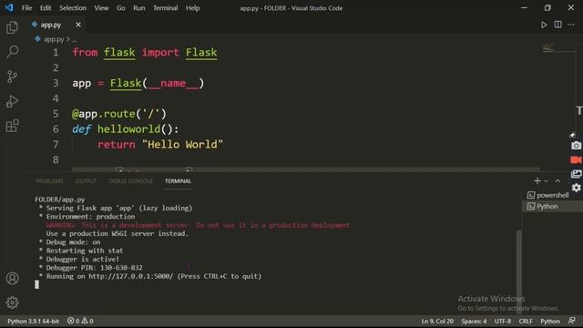This screenshot has width=583, height=328.
Task: Open the terminal launch profile dropdown
Action: pyautogui.click(x=546, y=181)
